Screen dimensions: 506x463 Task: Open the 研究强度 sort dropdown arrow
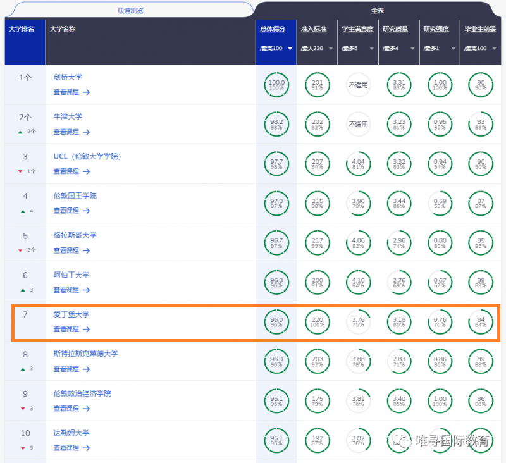point(454,49)
